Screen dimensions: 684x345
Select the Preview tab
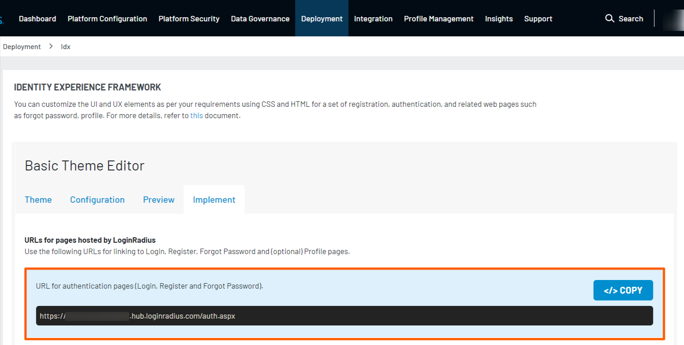(x=158, y=200)
